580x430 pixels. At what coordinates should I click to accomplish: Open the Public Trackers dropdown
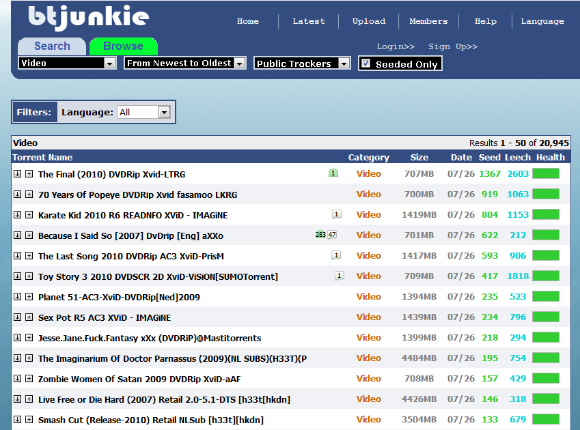tap(302, 63)
